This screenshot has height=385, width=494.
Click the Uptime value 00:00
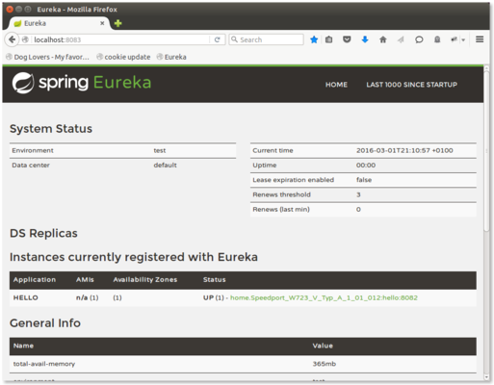coord(366,166)
